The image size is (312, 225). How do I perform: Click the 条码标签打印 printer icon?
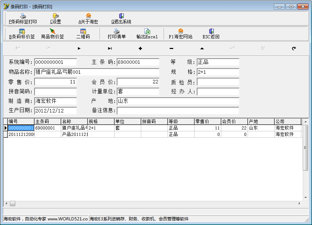(23, 16)
